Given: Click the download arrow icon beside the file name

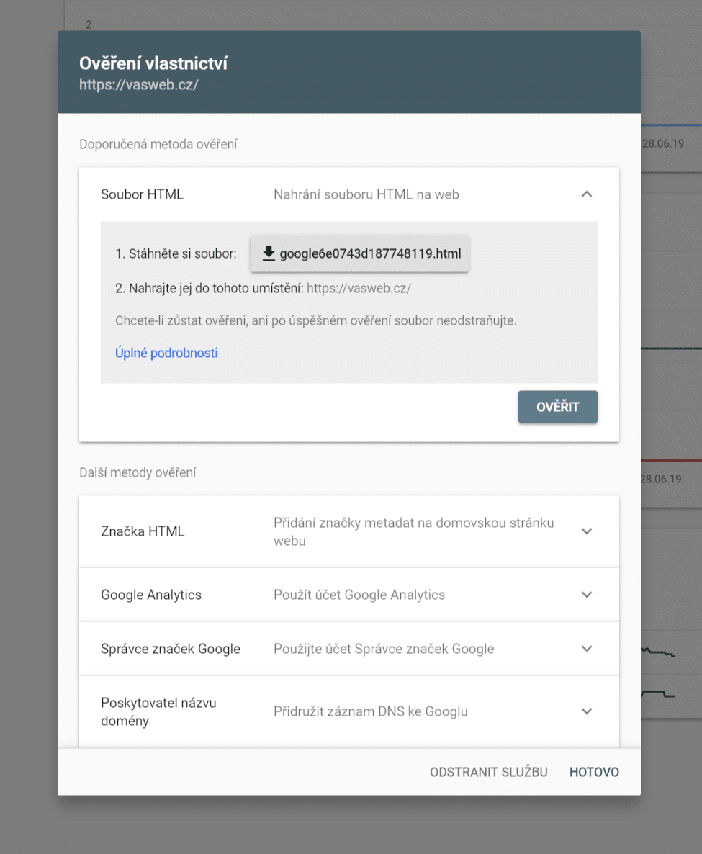Looking at the screenshot, I should coord(269,253).
